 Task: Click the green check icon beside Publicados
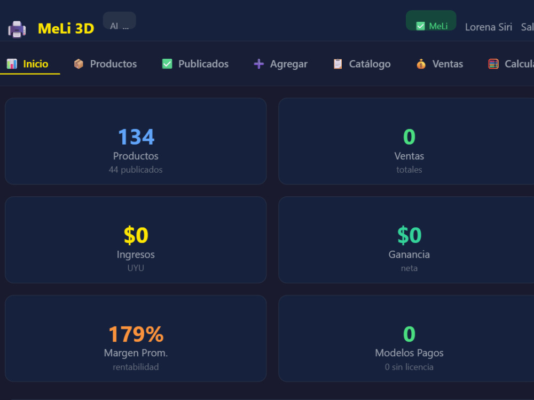pyautogui.click(x=167, y=63)
